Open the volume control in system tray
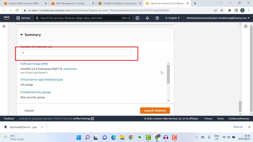 click(228, 137)
